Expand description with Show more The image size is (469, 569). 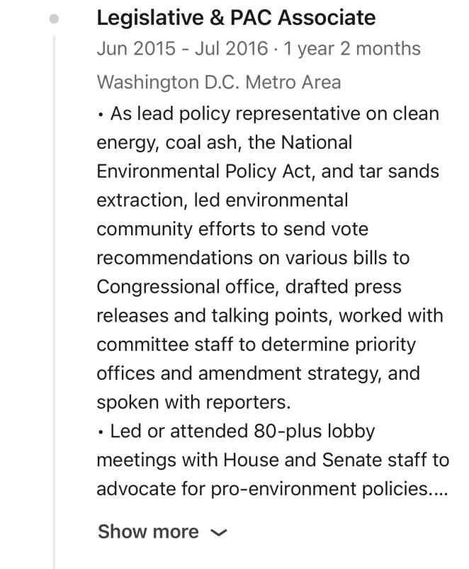(x=148, y=531)
